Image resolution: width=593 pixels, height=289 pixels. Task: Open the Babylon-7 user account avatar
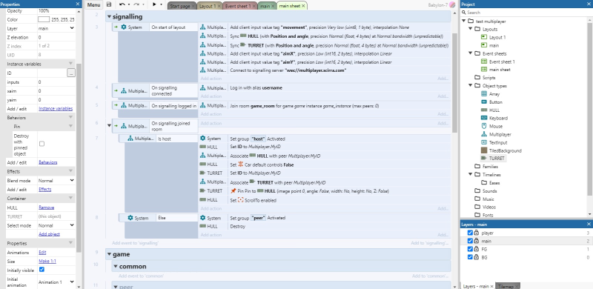452,4
